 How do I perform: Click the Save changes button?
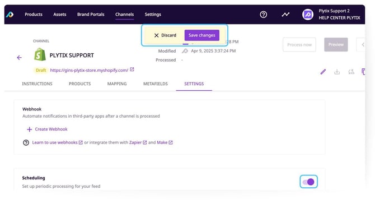pos(202,35)
